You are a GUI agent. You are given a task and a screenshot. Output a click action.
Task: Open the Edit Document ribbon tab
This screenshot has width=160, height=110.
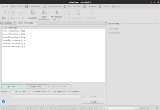[72, 6]
